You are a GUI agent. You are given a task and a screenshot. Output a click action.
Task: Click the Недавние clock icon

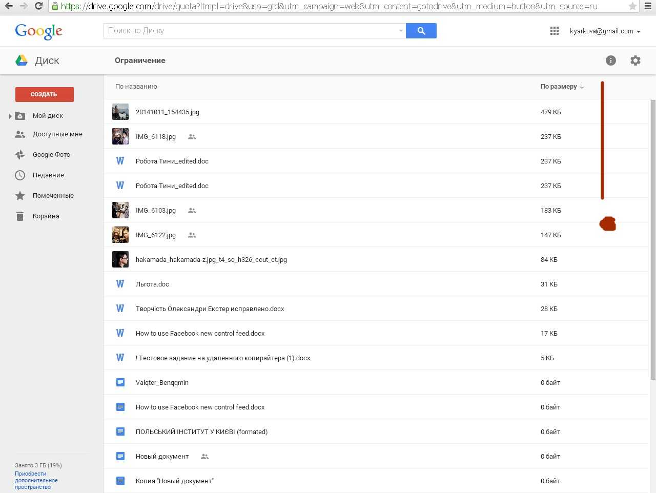pyautogui.click(x=20, y=175)
